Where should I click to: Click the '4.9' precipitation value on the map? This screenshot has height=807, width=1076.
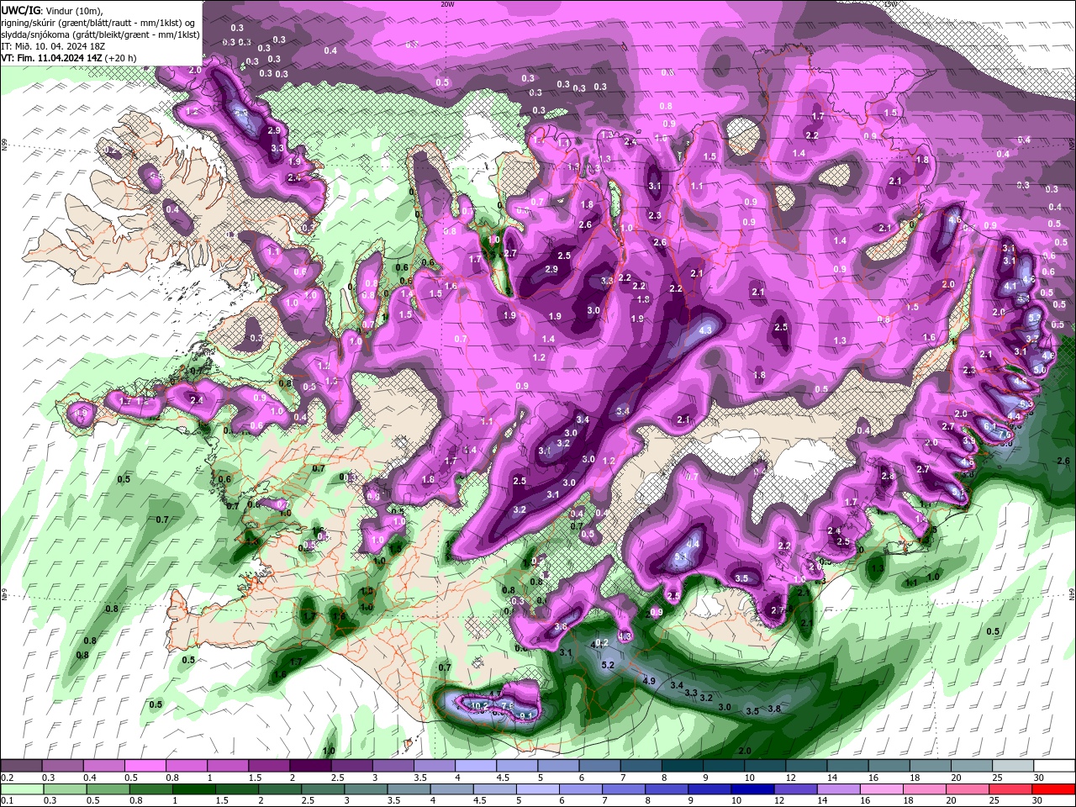coord(648,680)
